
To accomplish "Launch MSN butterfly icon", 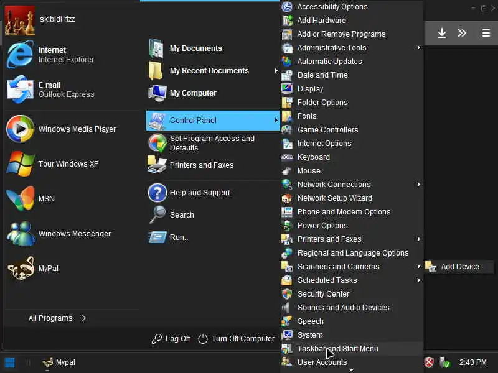I will tap(20, 198).
